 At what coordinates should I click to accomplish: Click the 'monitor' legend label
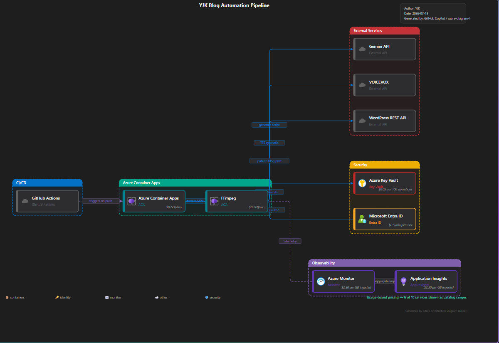click(116, 297)
